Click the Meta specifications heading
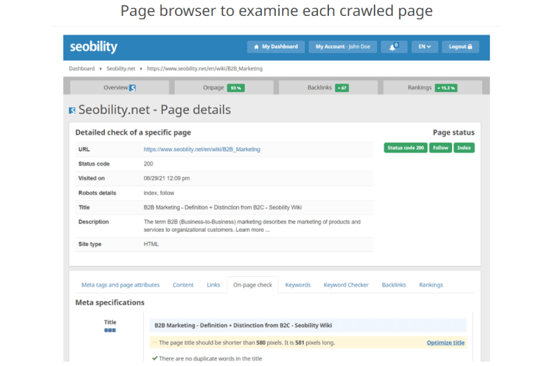 [110, 302]
